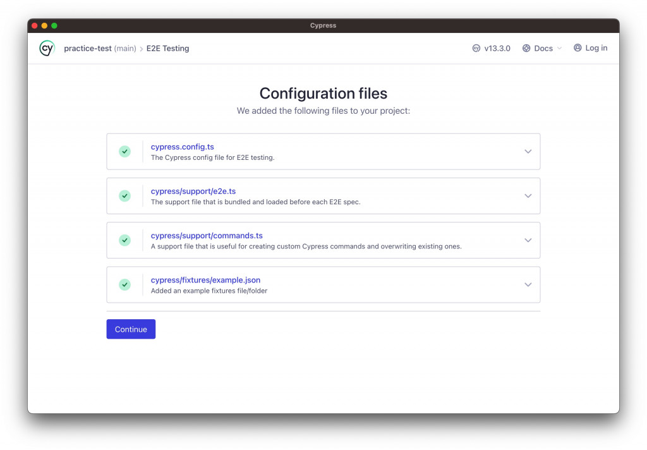Click the green macOS zoom window button
Image resolution: width=647 pixels, height=450 pixels.
coord(54,25)
